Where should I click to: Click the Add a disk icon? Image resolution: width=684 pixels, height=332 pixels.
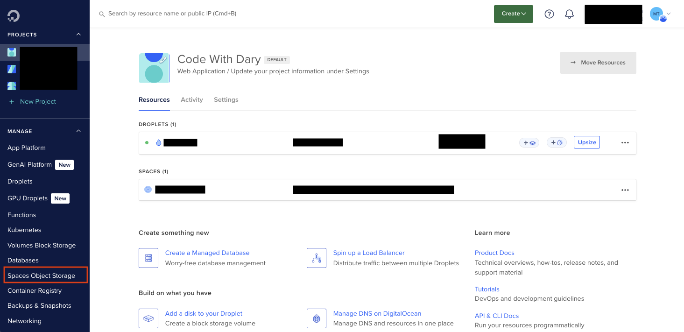point(148,318)
